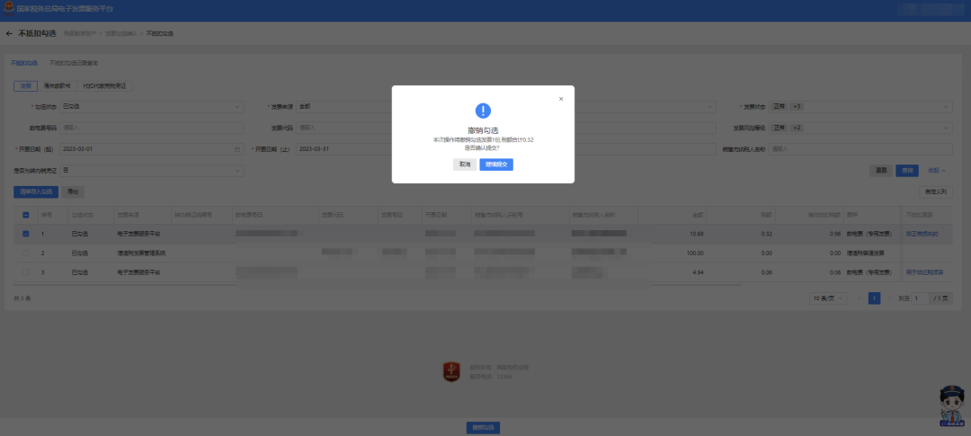Switch to the 不抵扣勾选 tab

pyautogui.click(x=24, y=63)
